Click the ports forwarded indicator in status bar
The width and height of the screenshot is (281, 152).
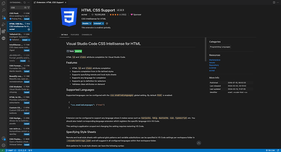30,151
